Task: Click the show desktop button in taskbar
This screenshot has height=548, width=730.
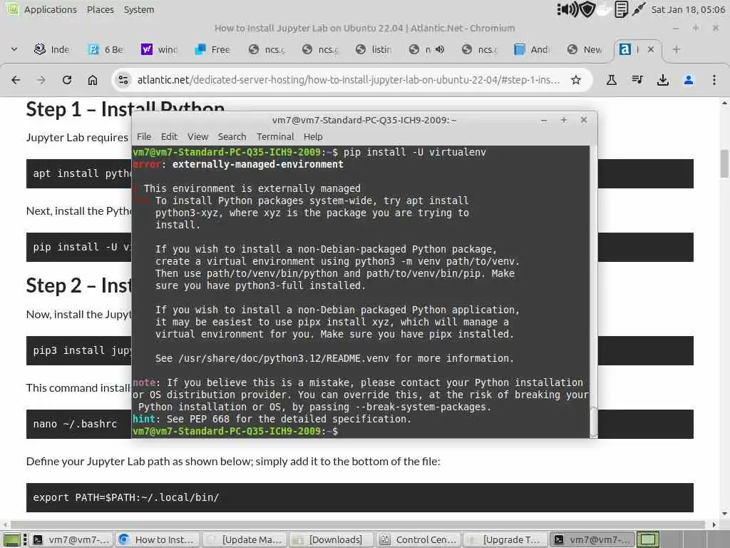Action: pos(11,539)
